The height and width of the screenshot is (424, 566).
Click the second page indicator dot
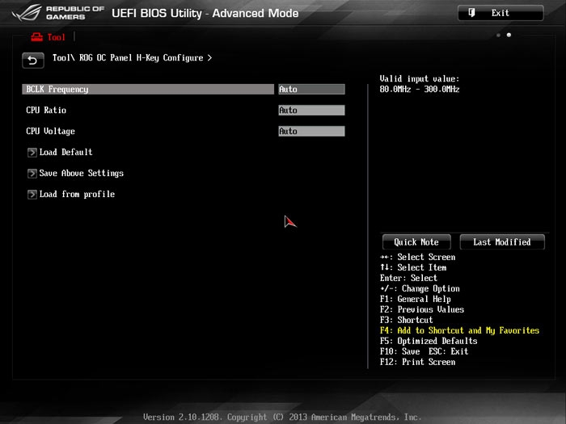(509, 36)
